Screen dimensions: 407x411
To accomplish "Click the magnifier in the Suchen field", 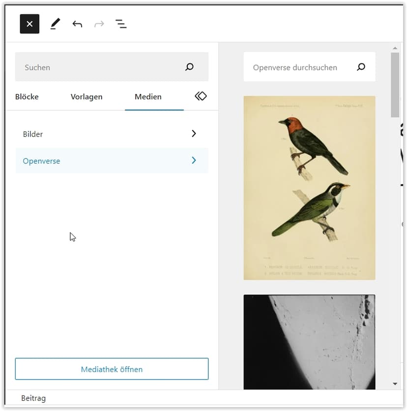I will pos(189,67).
